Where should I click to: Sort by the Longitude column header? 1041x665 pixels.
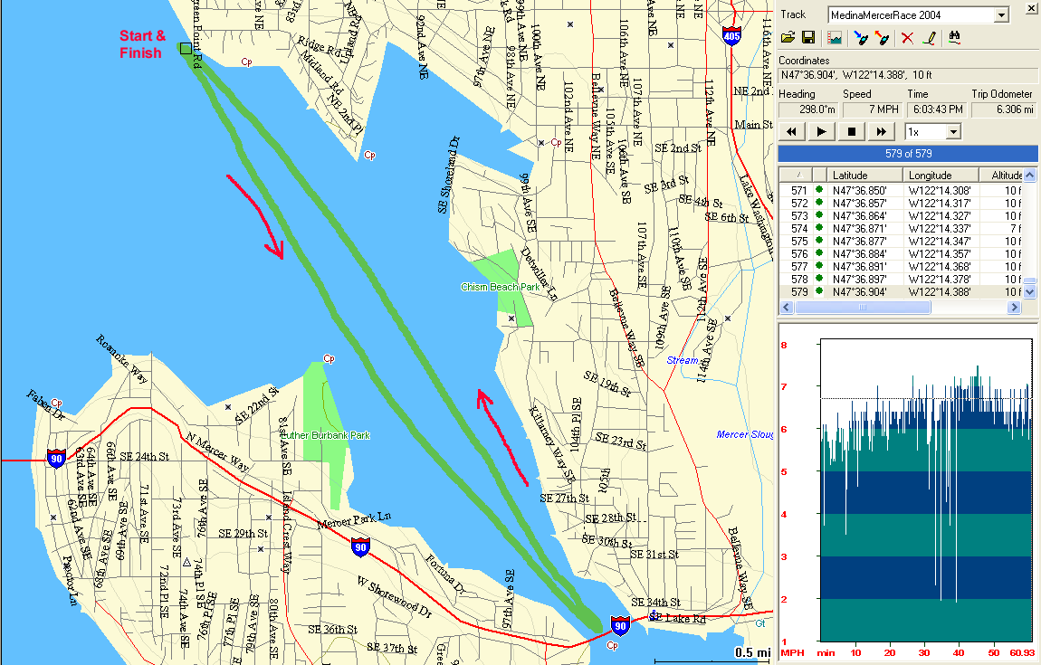[x=941, y=176]
